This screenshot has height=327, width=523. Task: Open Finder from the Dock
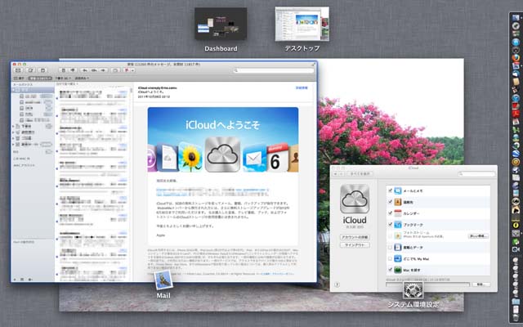[x=516, y=17]
